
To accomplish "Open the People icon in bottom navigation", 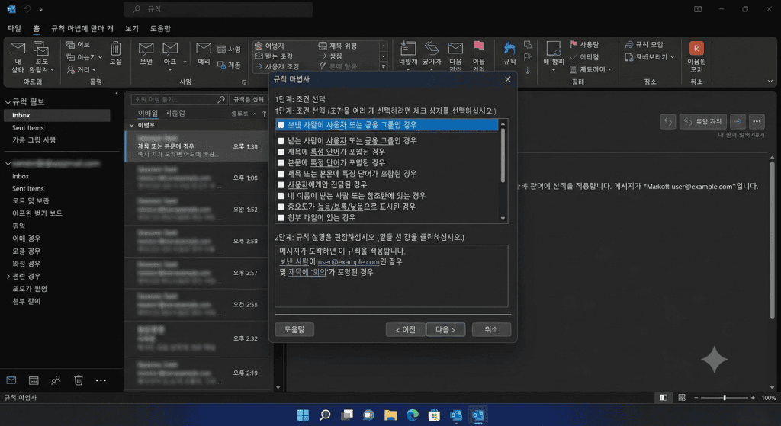I will point(56,380).
